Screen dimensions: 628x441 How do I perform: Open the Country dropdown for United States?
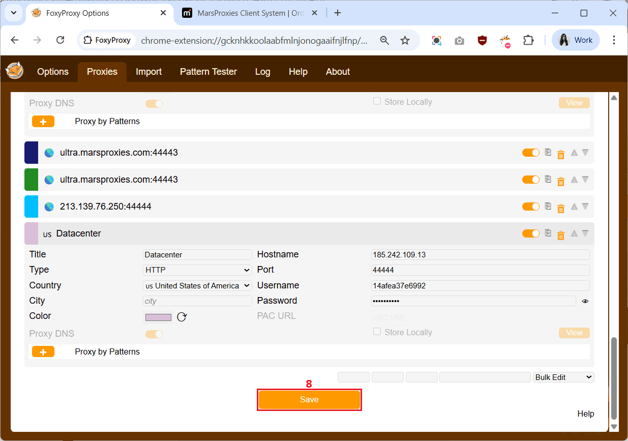(x=197, y=286)
